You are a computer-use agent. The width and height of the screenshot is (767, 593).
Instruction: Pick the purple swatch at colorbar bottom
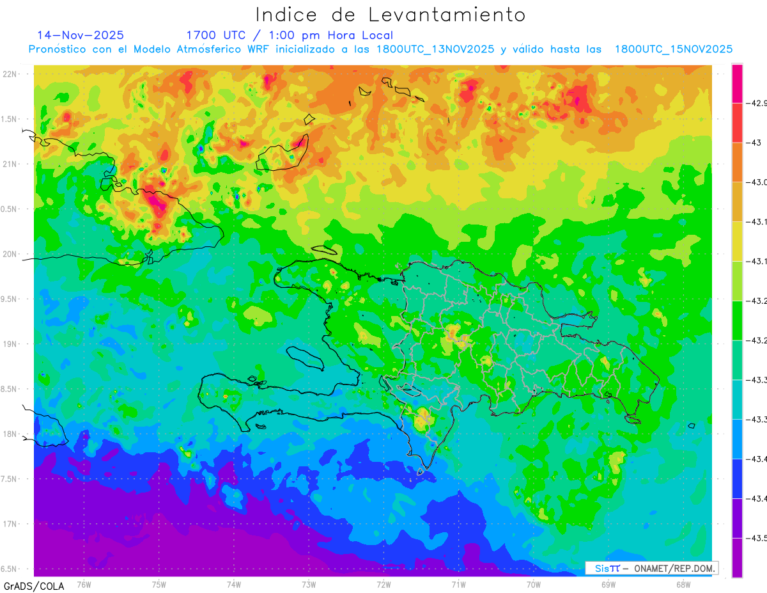(x=737, y=558)
